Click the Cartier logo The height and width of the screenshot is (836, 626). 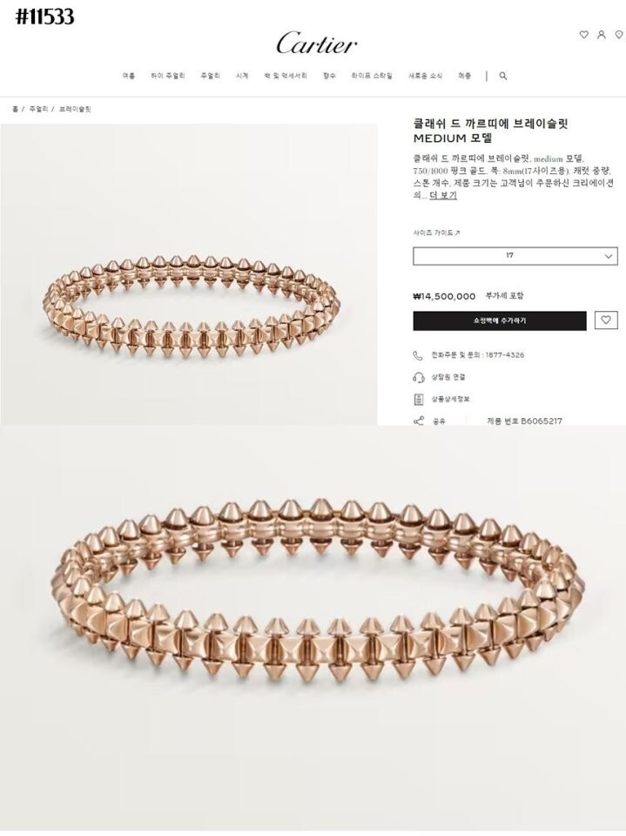(317, 43)
